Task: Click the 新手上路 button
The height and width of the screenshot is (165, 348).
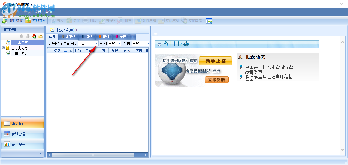Action: coord(216,61)
